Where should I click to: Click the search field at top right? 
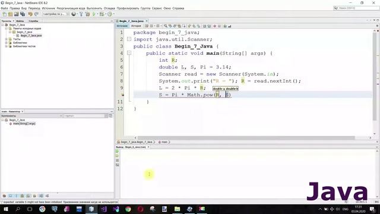pyautogui.click(x=356, y=8)
